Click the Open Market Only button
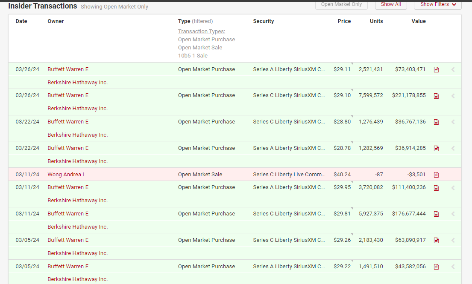Screen dimensions: 472x284 (341, 5)
